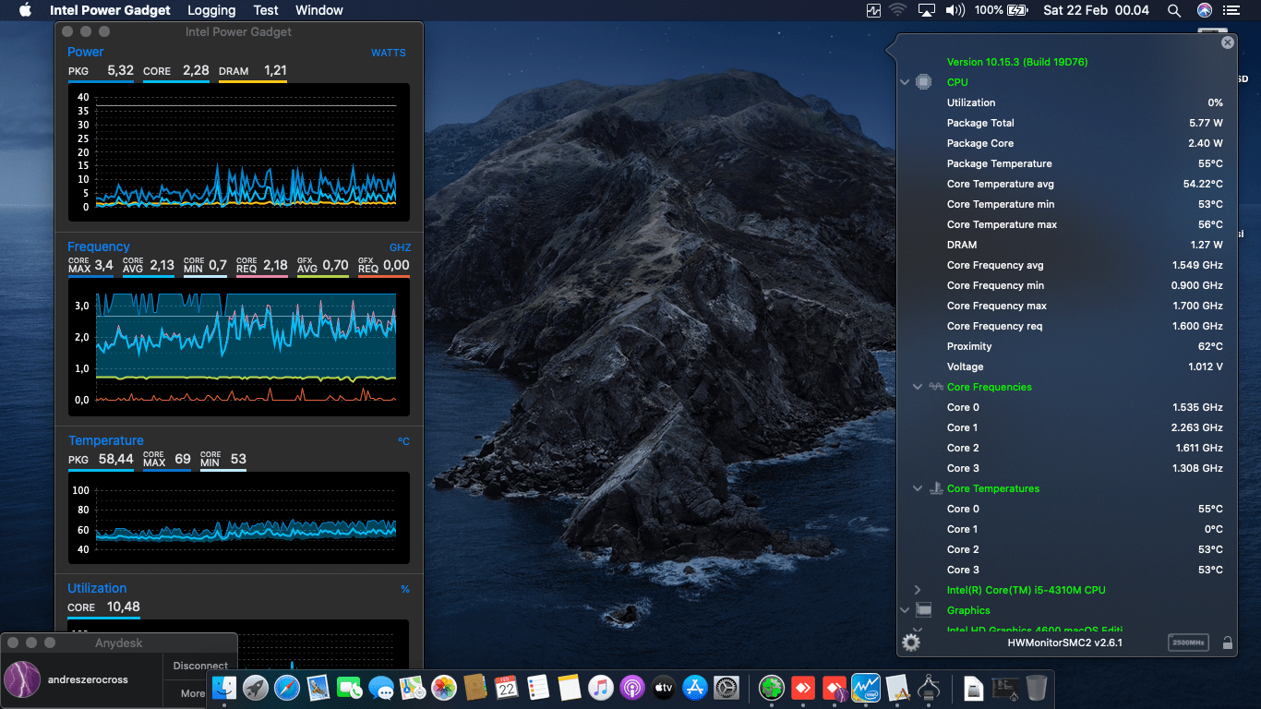The height and width of the screenshot is (709, 1261).
Task: Click the date and time clock
Action: coord(1096,10)
